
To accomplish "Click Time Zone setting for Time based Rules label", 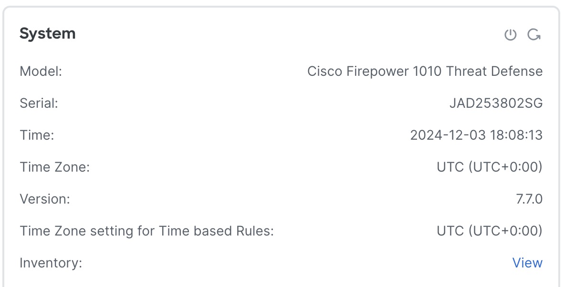I will 147,231.
